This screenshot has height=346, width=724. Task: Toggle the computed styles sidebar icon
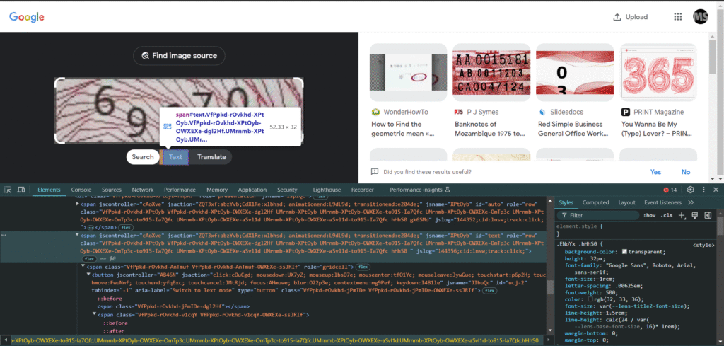click(x=706, y=215)
